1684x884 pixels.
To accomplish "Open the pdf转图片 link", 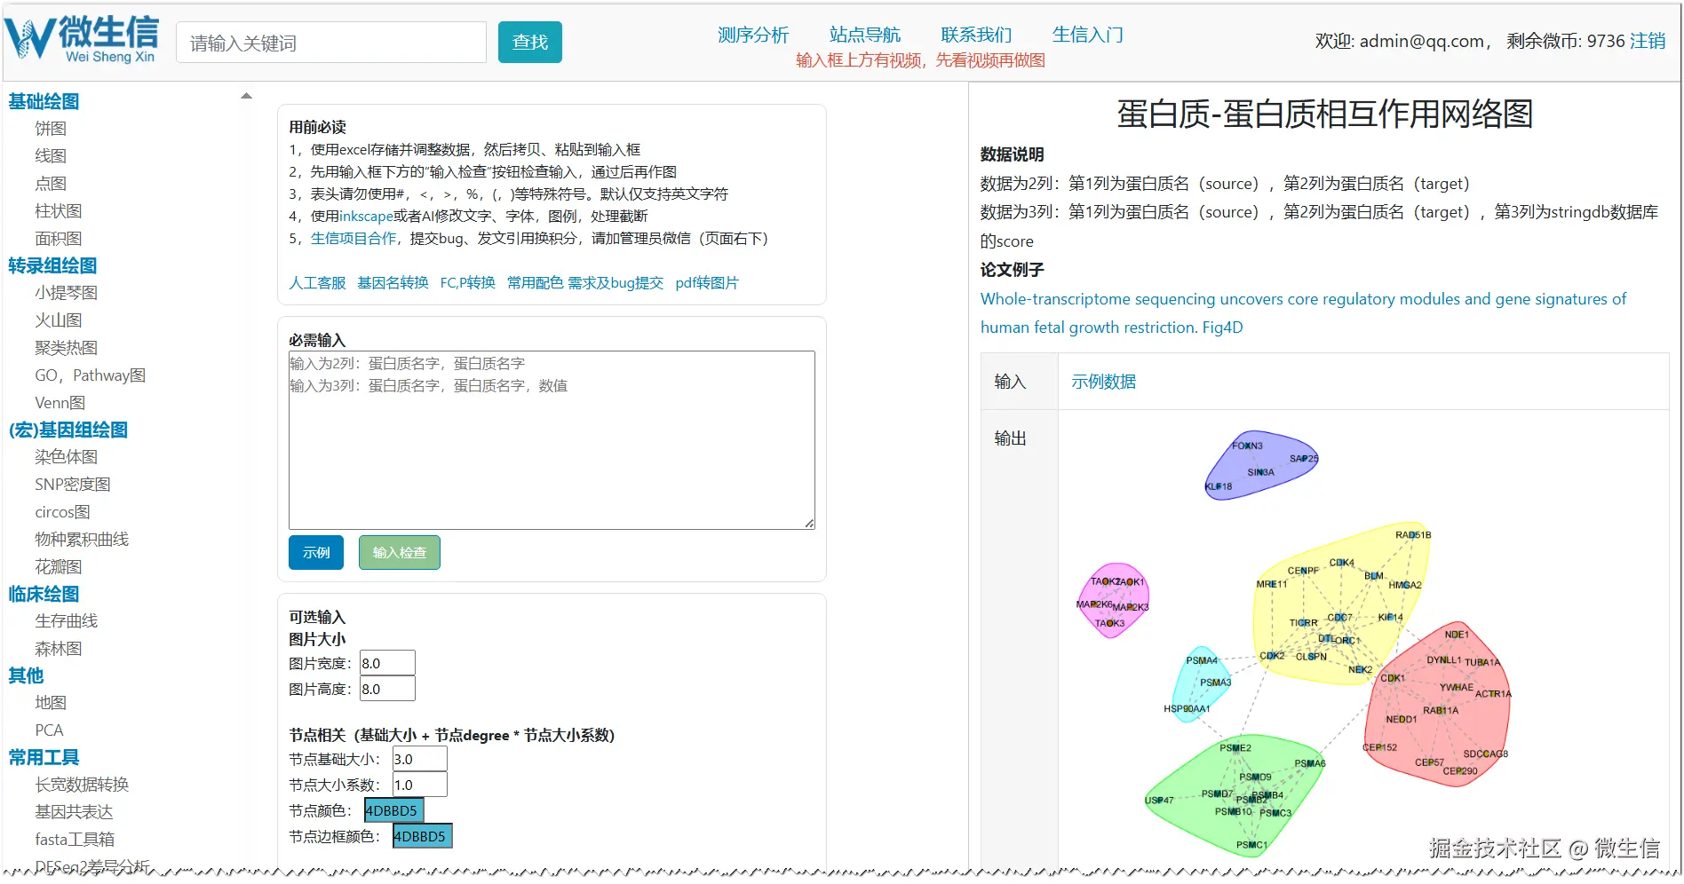I will (707, 283).
